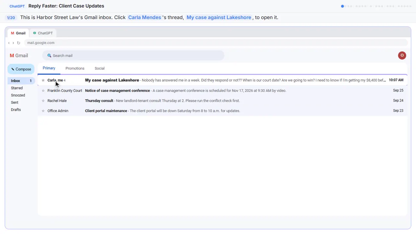Click the "Sep 23" date

click(x=398, y=111)
